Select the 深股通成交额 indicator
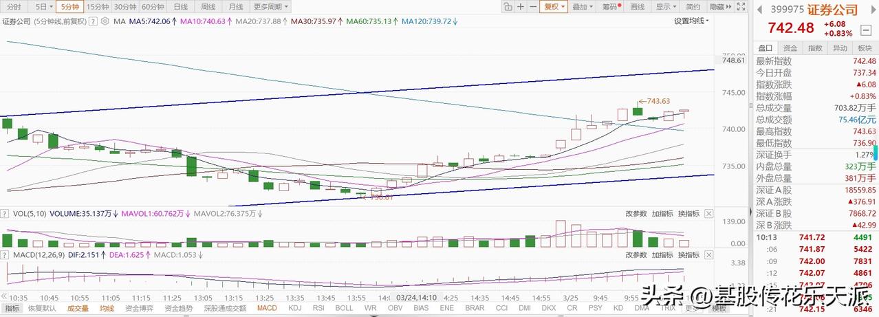879x317 pixels. click(x=225, y=308)
